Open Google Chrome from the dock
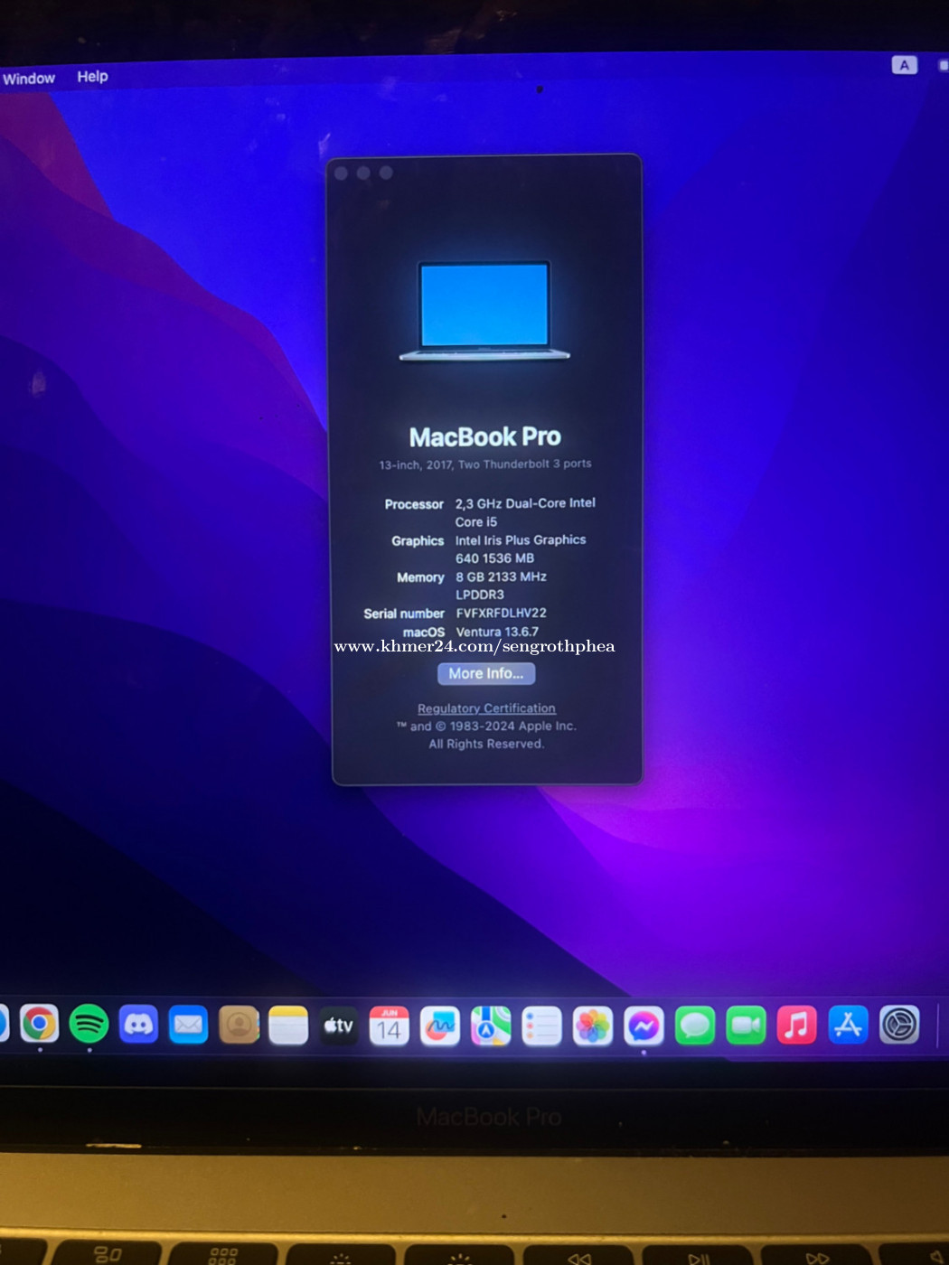The image size is (949, 1265). (39, 1024)
